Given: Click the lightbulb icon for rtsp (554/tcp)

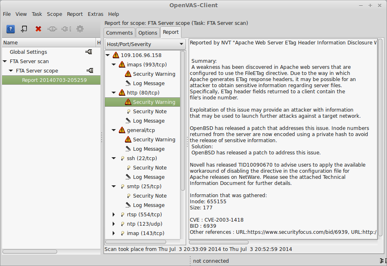Looking at the screenshot, I should tap(122, 215).
